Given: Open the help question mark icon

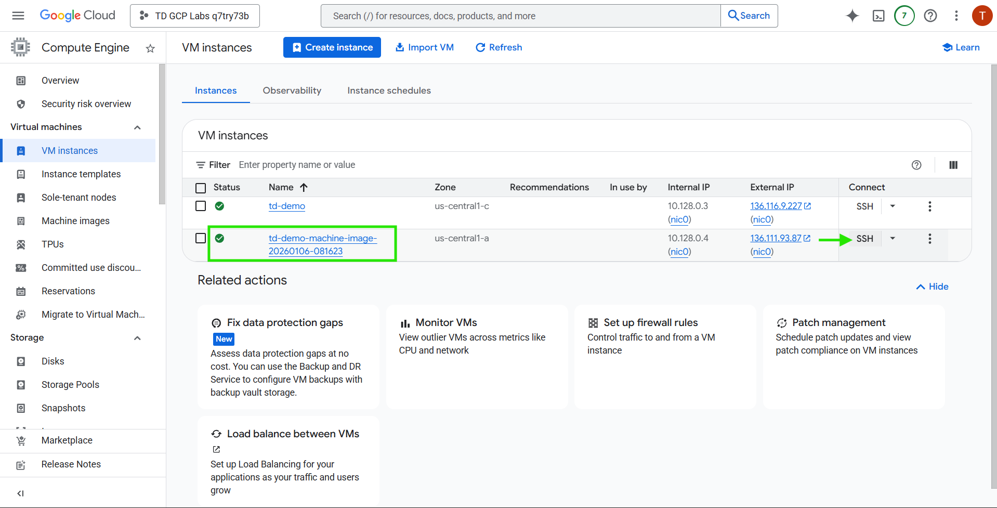Looking at the screenshot, I should coord(930,16).
